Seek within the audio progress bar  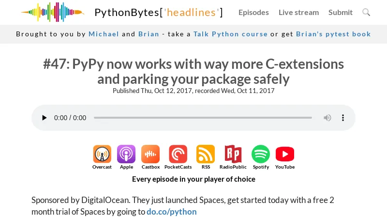(203, 118)
